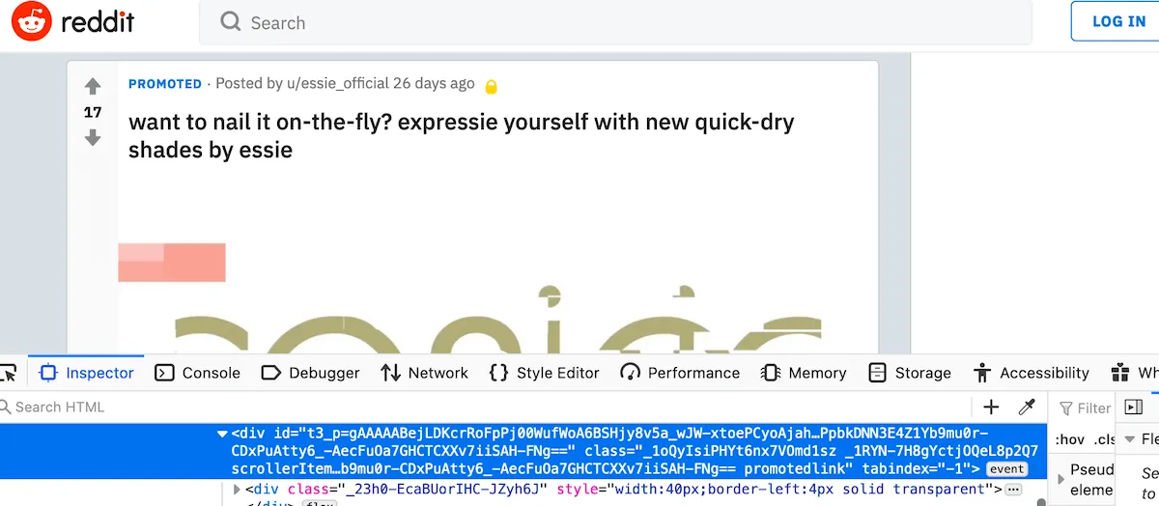Add a new node with plus icon
1159x506 pixels.
tap(991, 408)
